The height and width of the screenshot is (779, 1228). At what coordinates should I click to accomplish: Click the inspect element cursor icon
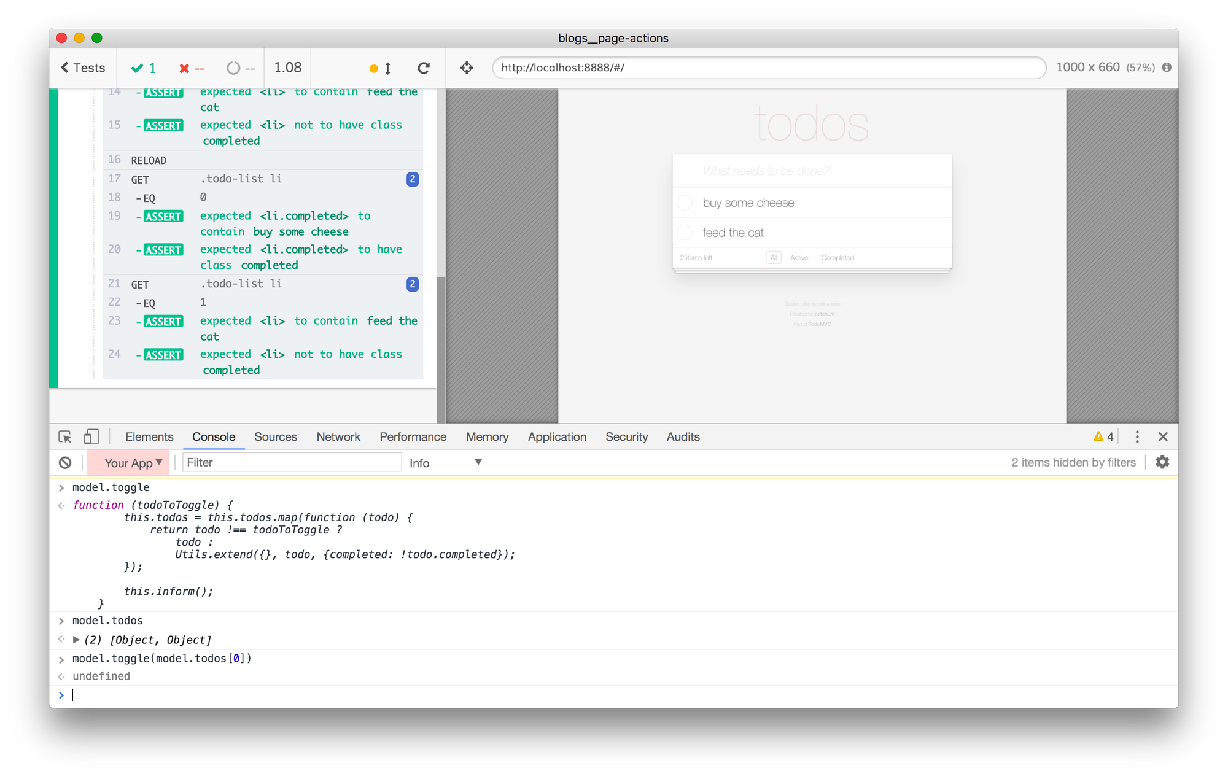[x=65, y=437]
